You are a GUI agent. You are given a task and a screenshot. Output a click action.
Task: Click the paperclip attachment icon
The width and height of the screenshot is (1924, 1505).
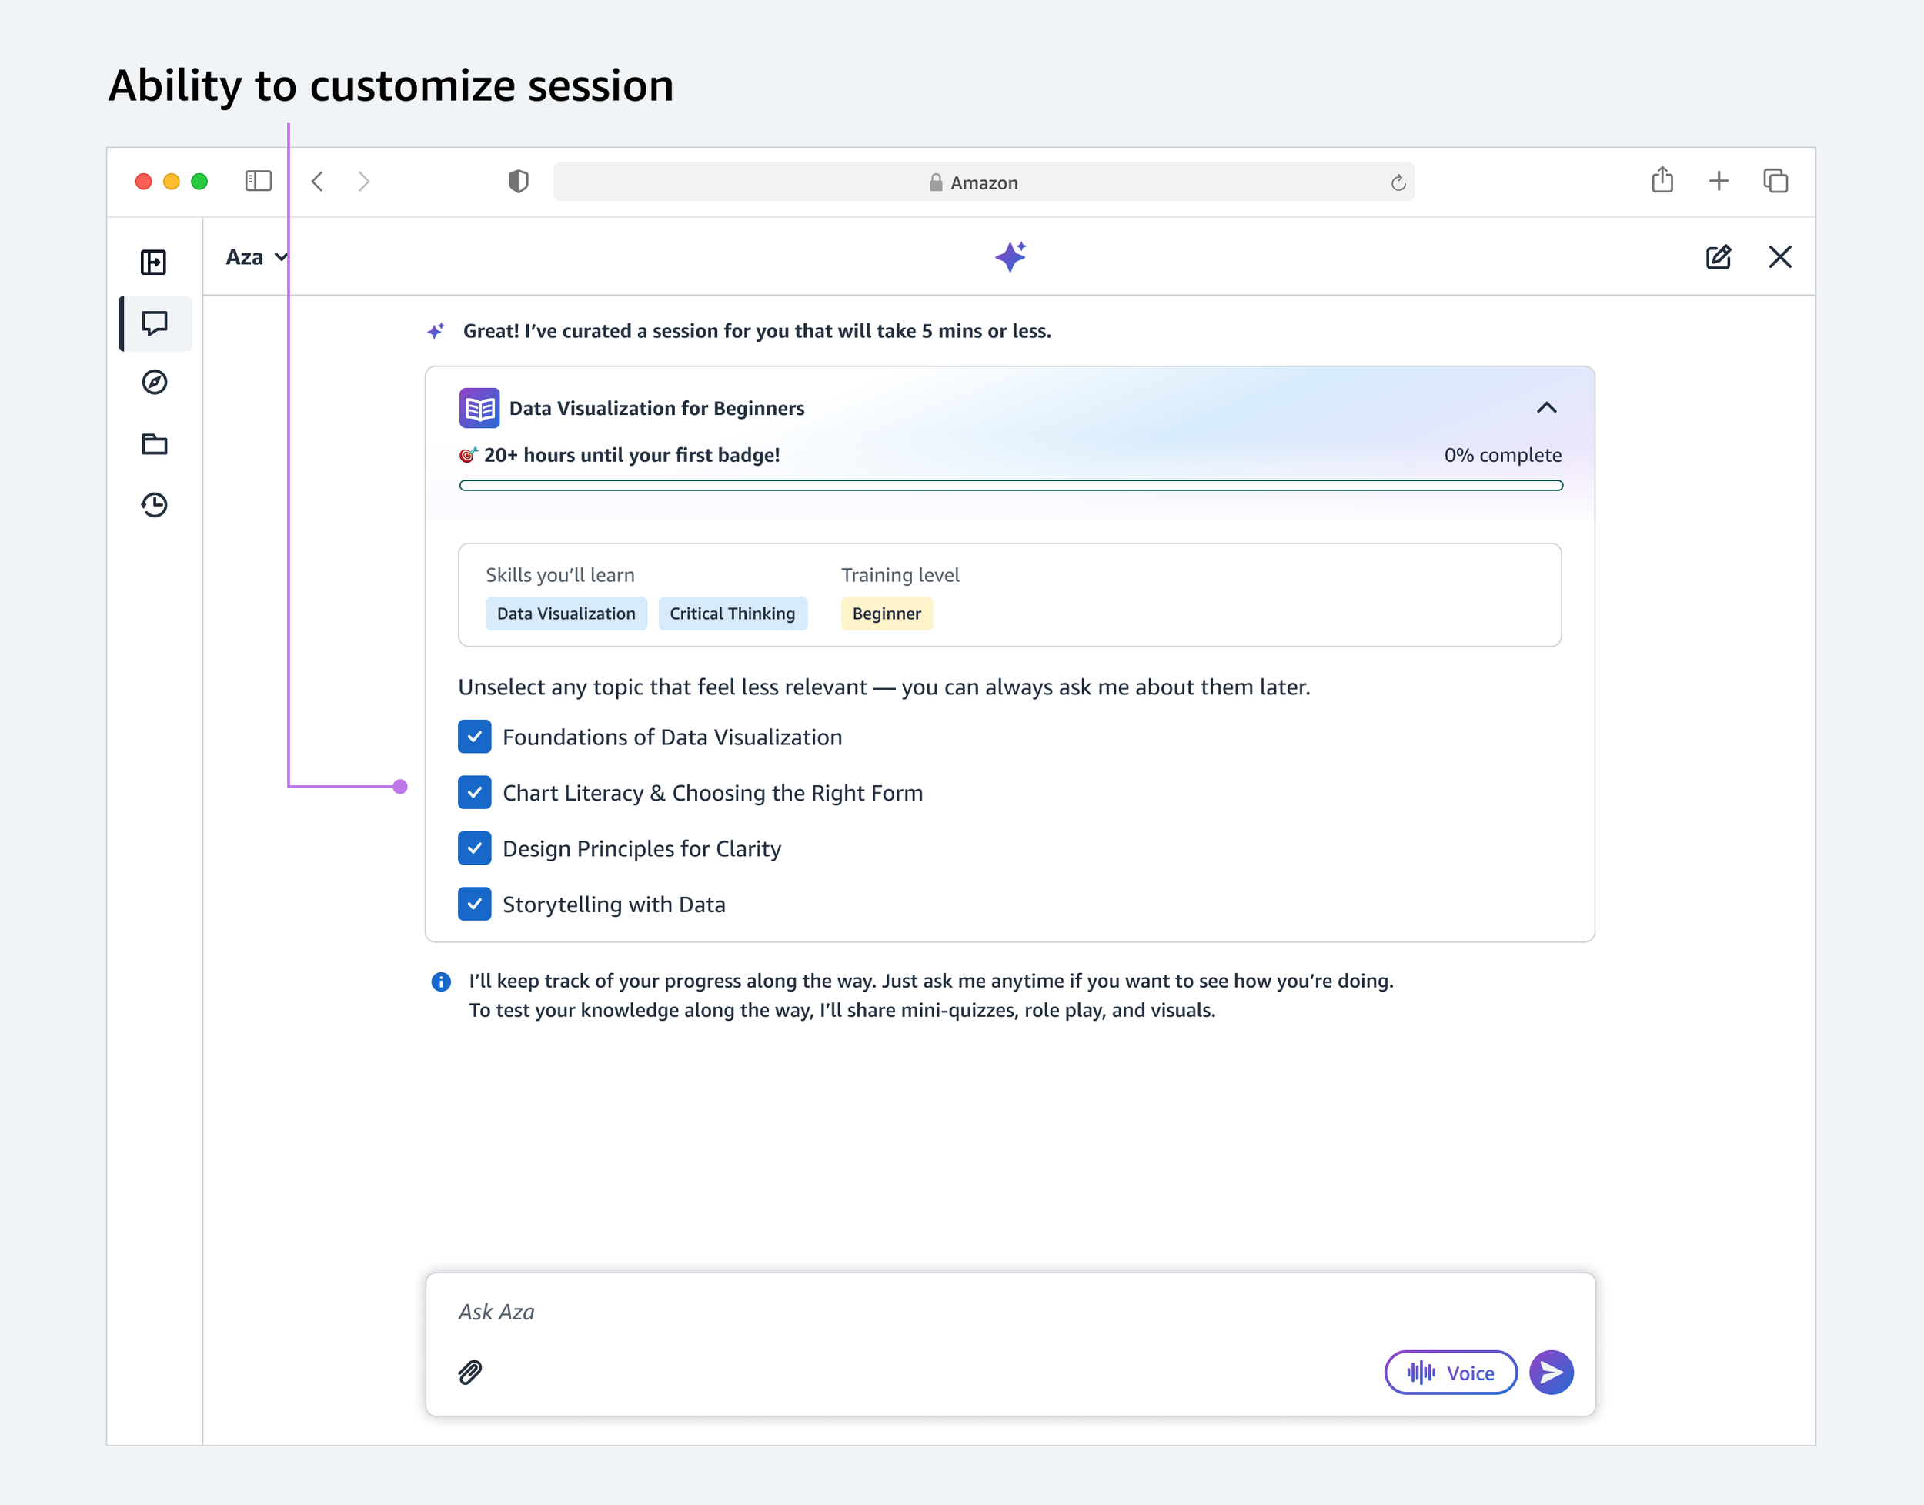[x=470, y=1372]
